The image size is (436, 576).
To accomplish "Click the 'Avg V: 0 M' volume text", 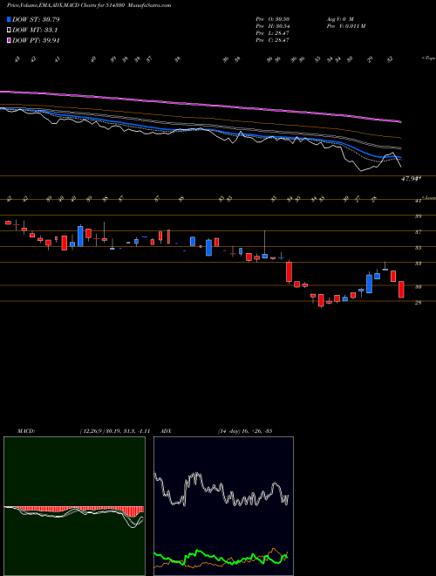I will 339,19.
